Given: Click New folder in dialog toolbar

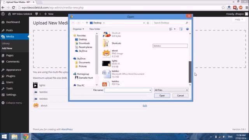Looking at the screenshot, I should click(x=95, y=29).
